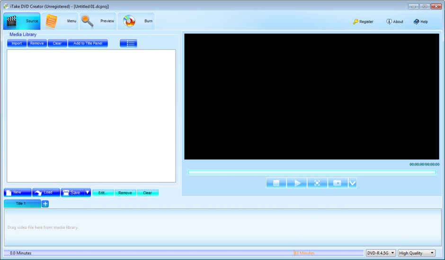Import media into the library
The height and width of the screenshot is (260, 445).
tap(17, 43)
